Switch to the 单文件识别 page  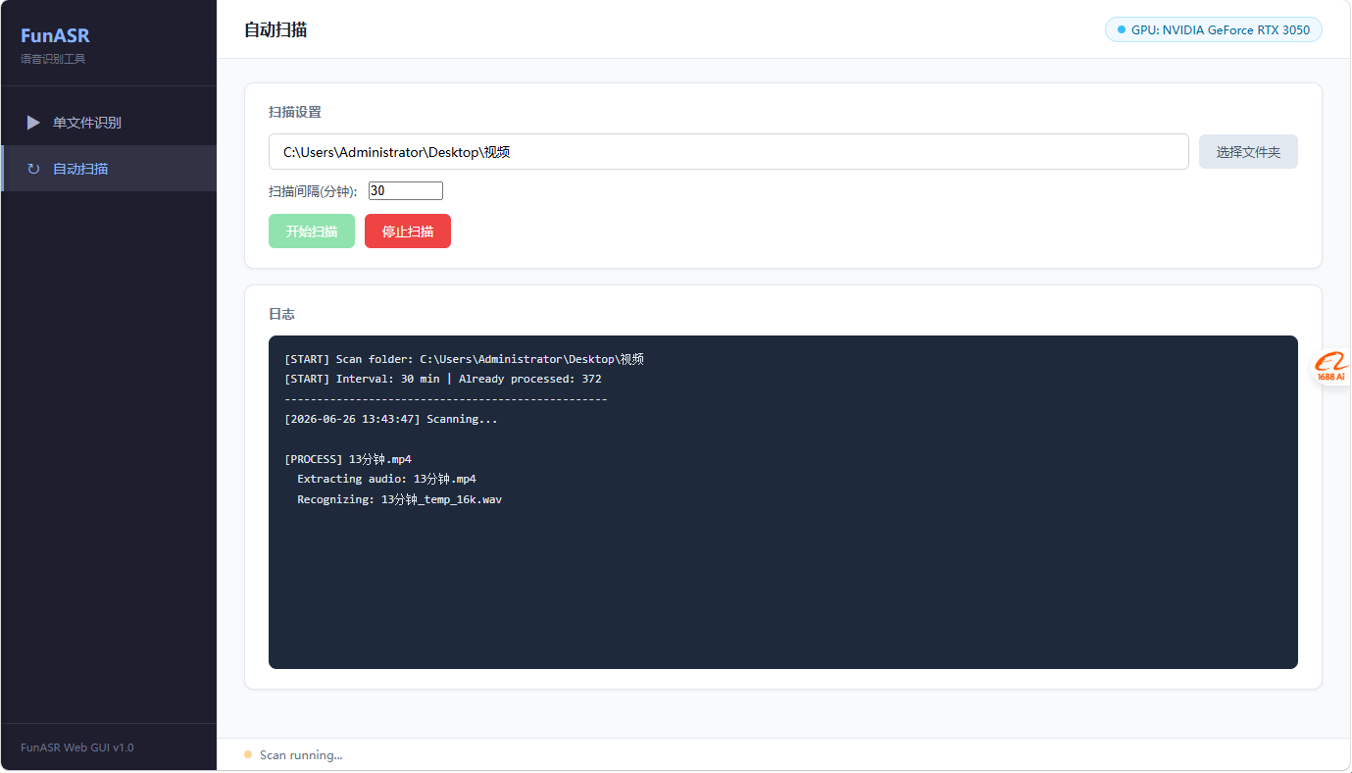(x=109, y=123)
